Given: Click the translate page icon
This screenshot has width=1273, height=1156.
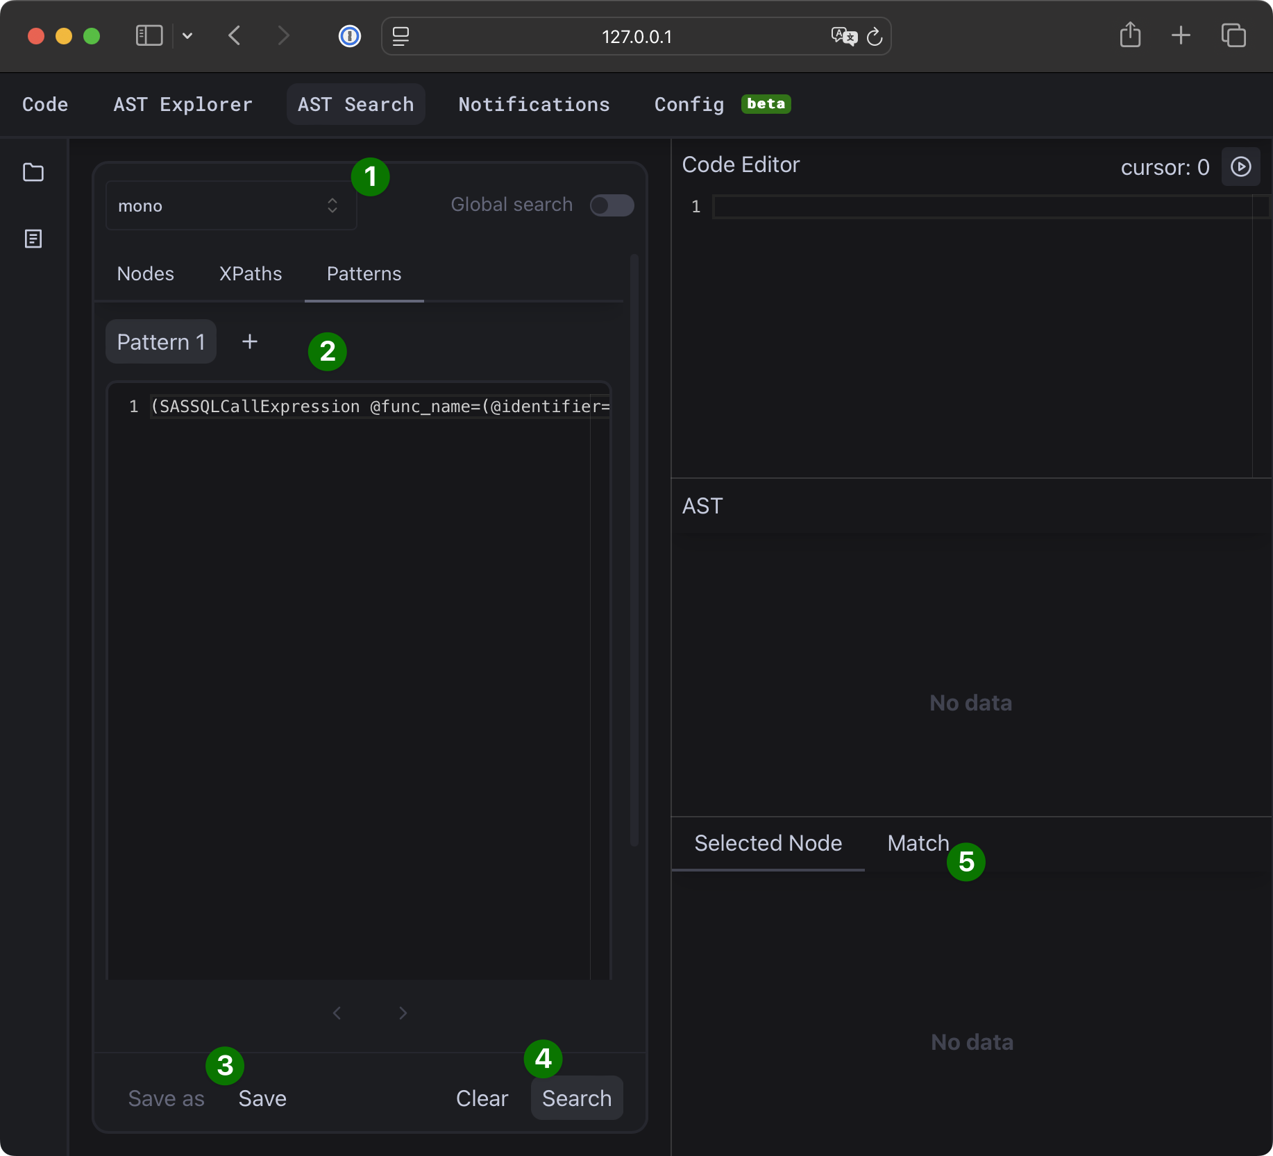Looking at the screenshot, I should pyautogui.click(x=844, y=36).
